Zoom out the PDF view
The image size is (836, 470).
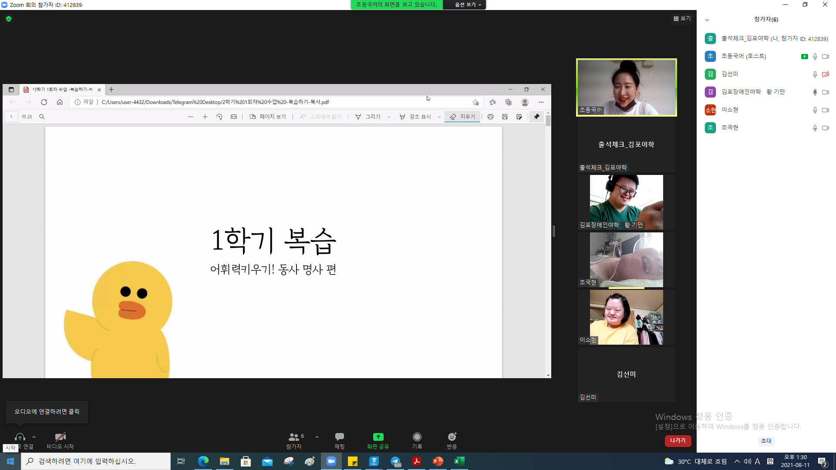191,117
